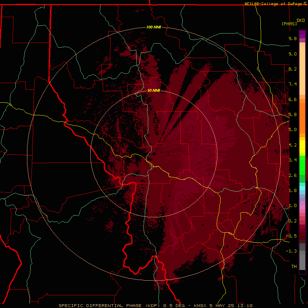Click the 50 NMI range ring label

point(154,90)
